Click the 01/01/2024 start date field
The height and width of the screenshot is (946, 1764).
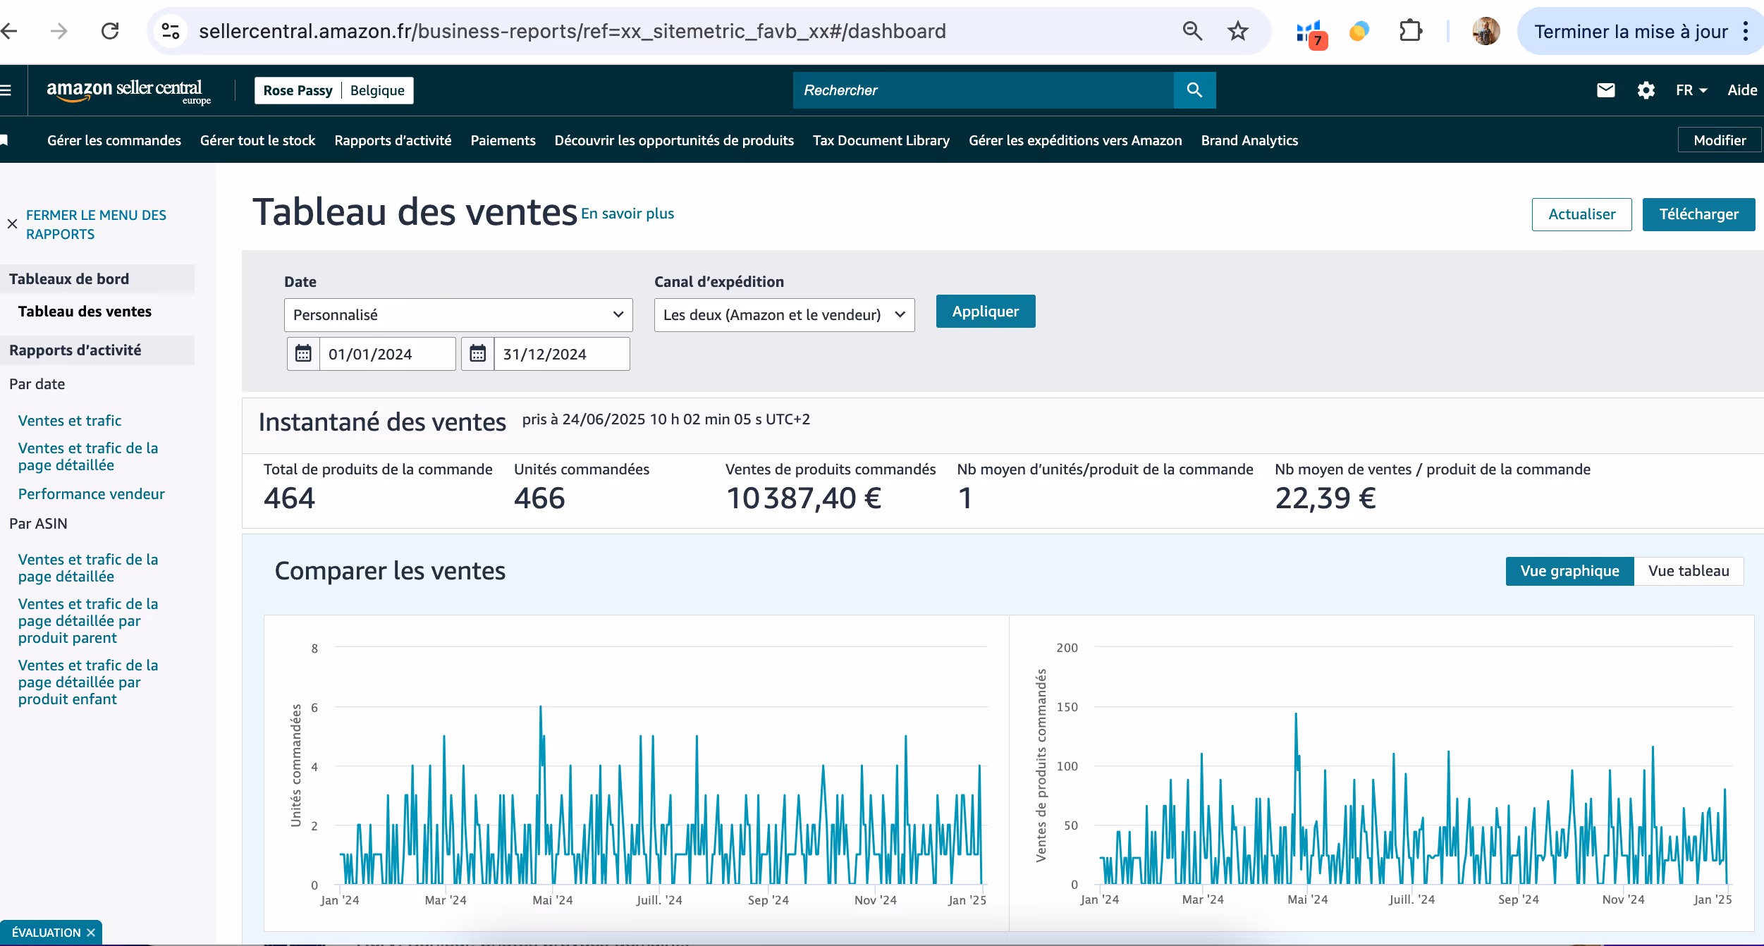pos(386,354)
